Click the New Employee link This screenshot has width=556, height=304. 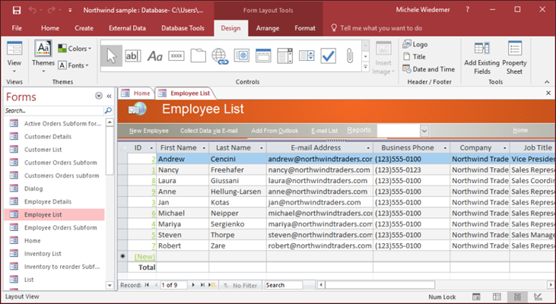click(148, 131)
